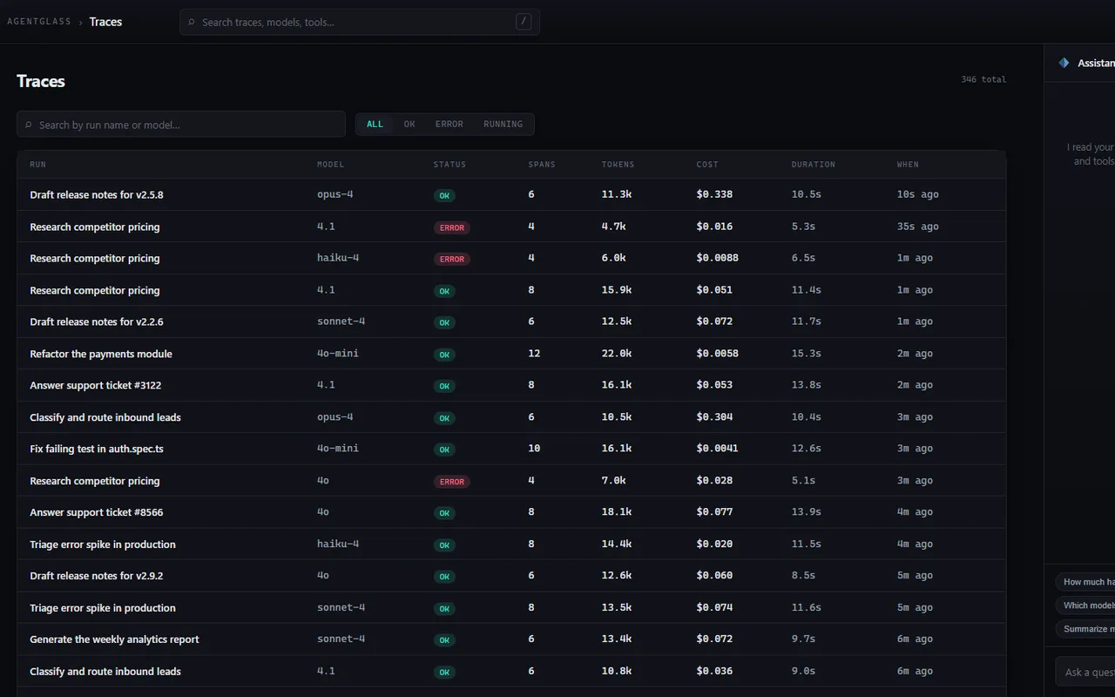Click the 'How much ha…' suggestion chip
The width and height of the screenshot is (1115, 697).
click(1086, 582)
